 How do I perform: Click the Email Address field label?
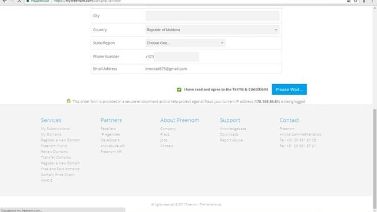[x=105, y=69]
